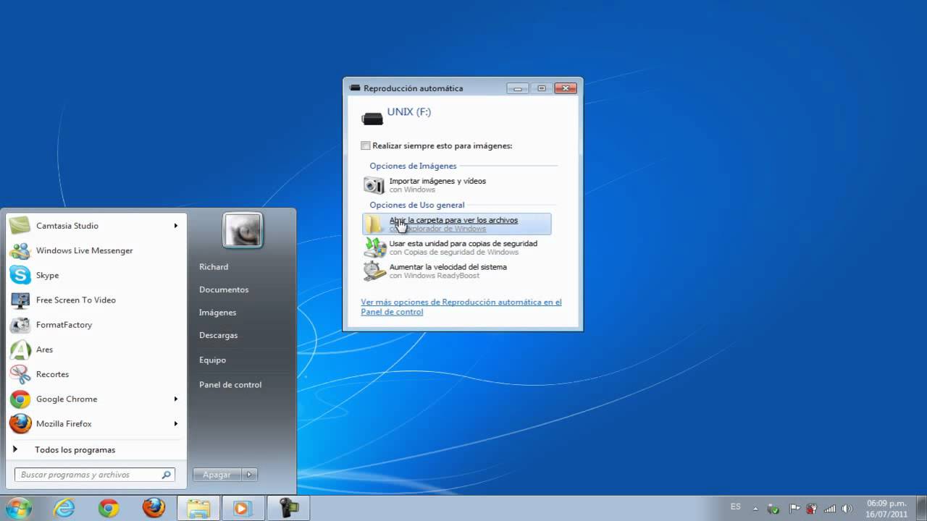Open Mozilla Firefox from the taskbar
The height and width of the screenshot is (521, 927).
(x=154, y=509)
